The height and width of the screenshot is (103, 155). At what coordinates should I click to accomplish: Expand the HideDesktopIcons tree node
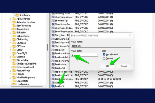point(11,78)
